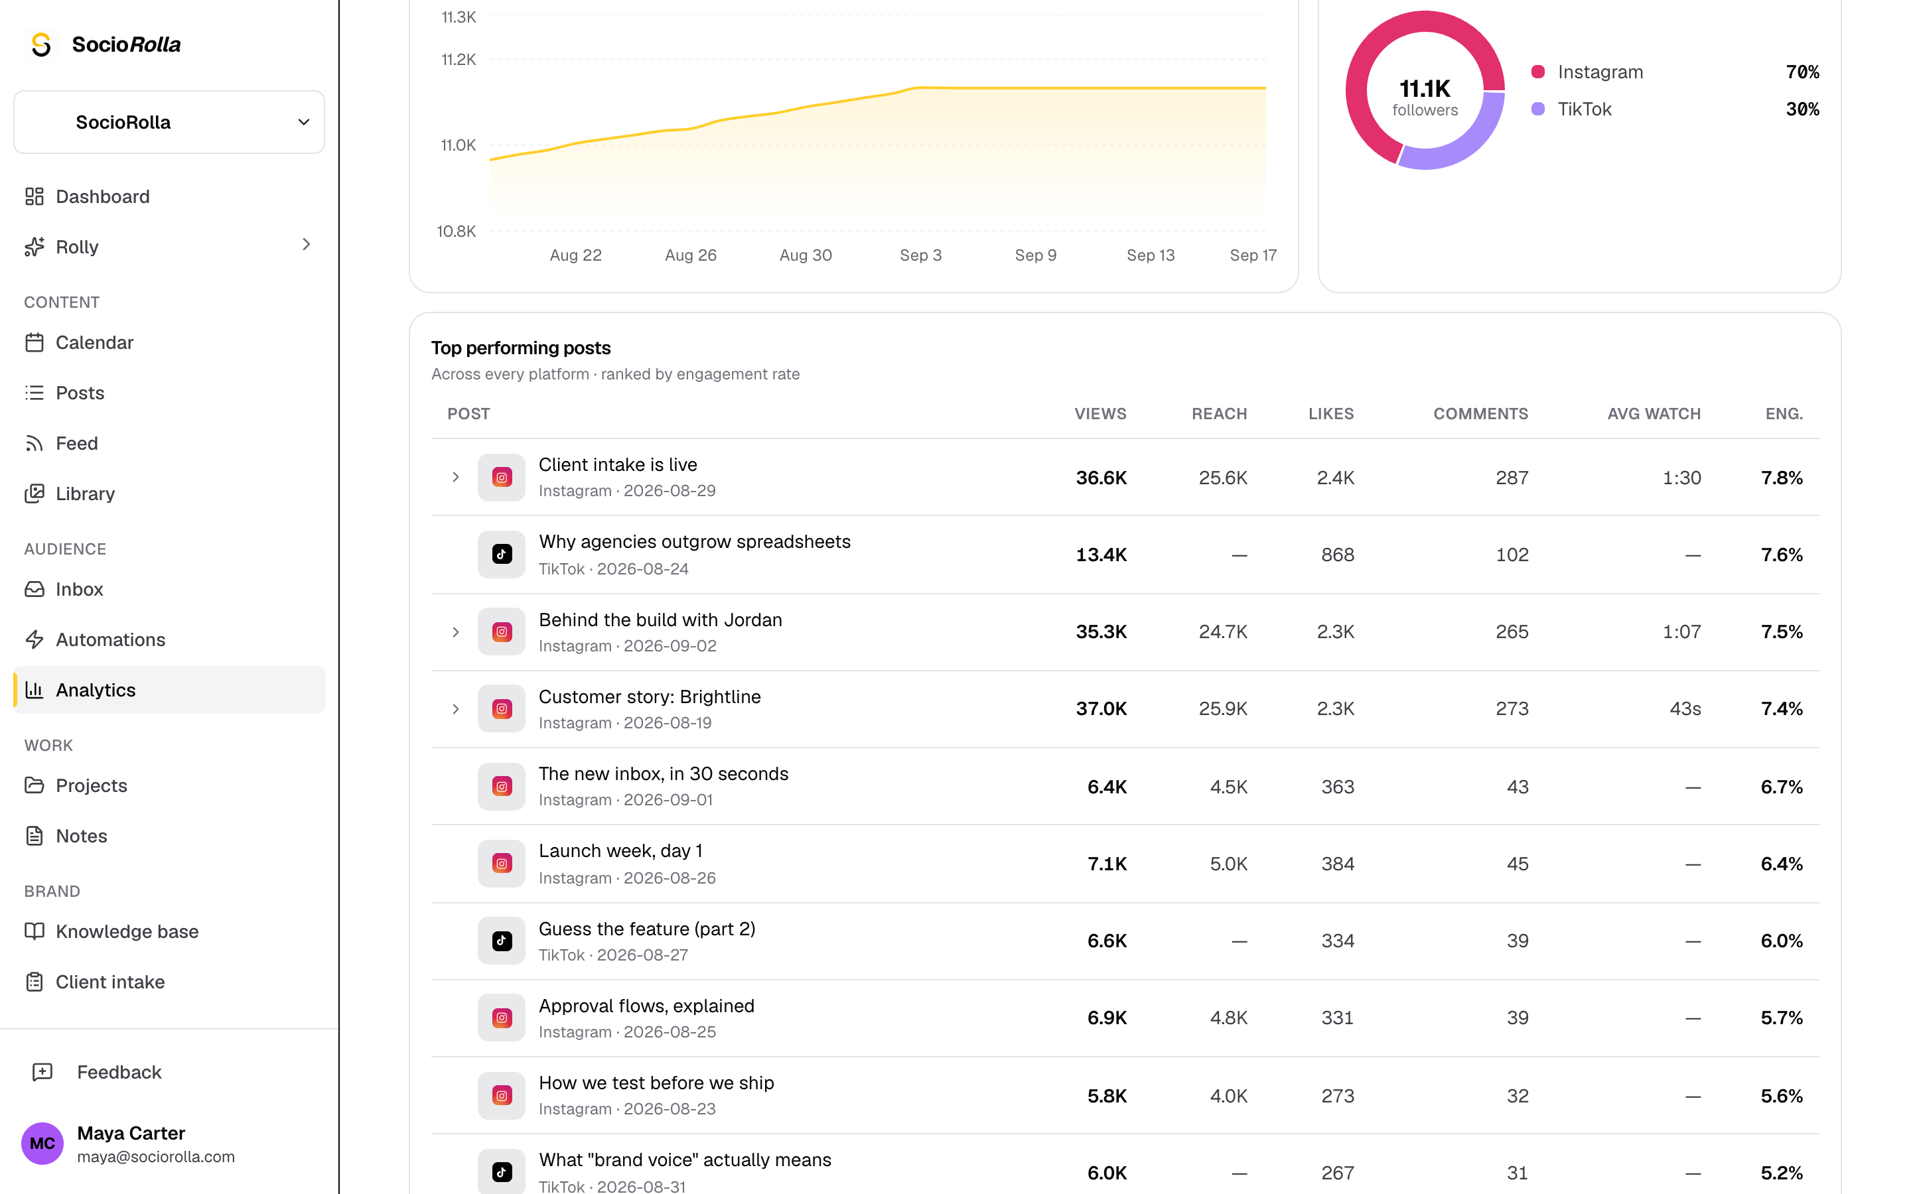Click the Automations lightning icon
Viewport: 1911px width, 1194px height.
(34, 640)
